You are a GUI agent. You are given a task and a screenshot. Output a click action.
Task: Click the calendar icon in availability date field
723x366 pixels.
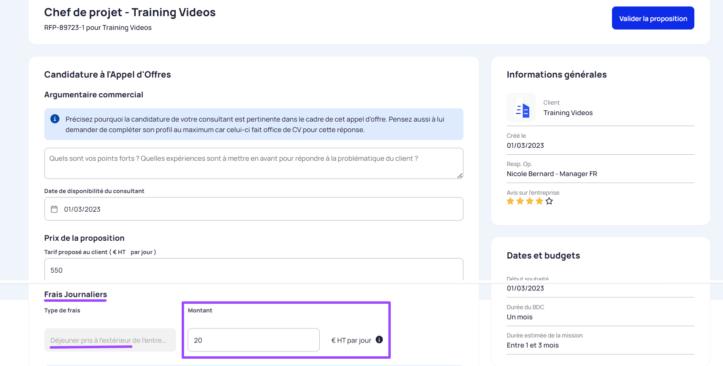tap(54, 209)
